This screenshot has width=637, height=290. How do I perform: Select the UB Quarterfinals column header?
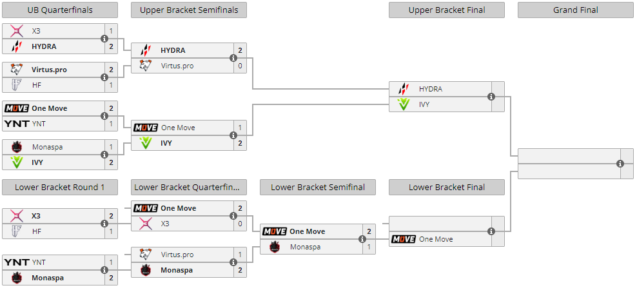click(60, 10)
